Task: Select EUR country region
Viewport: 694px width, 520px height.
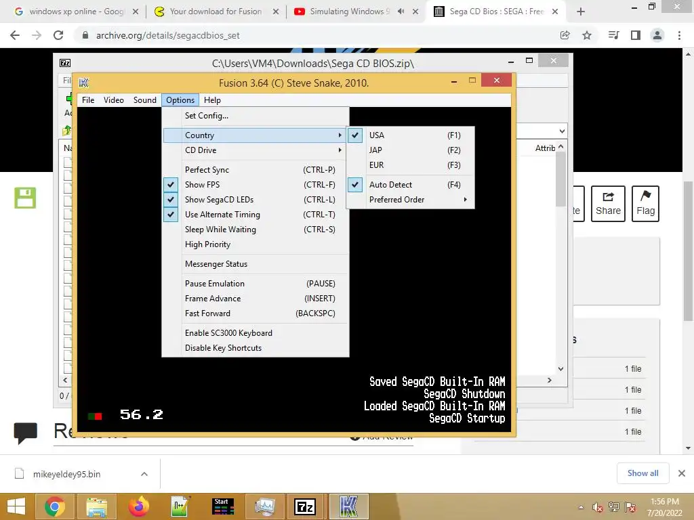Action: (410, 165)
